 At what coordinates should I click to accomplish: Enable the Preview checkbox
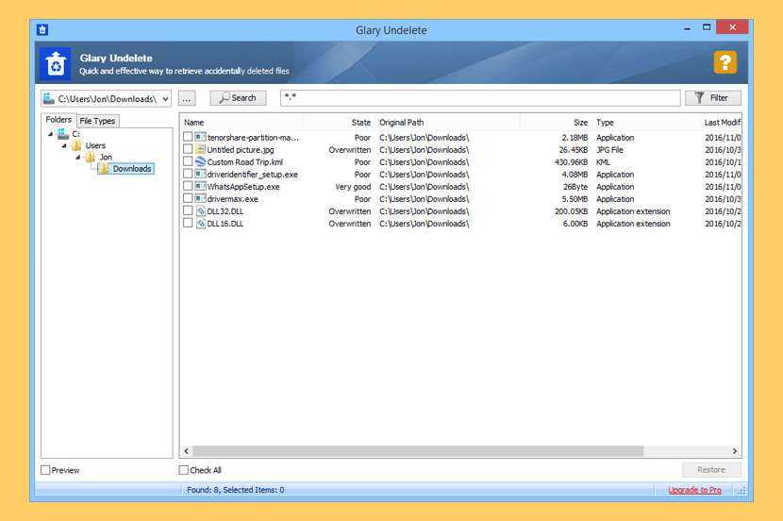tap(46, 470)
